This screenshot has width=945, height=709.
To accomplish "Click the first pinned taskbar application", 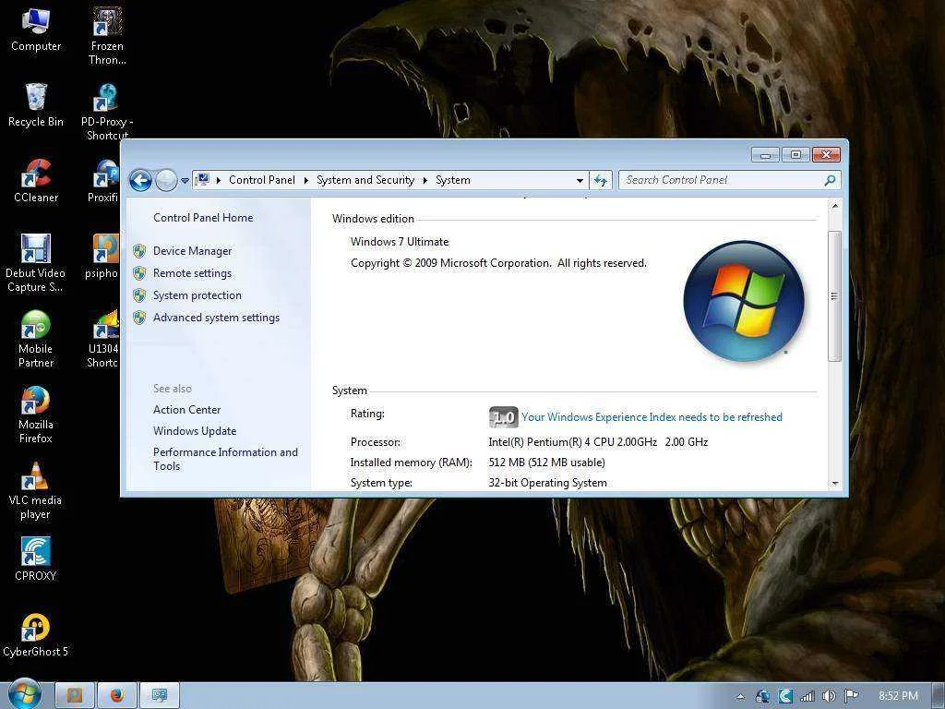I will click(75, 695).
